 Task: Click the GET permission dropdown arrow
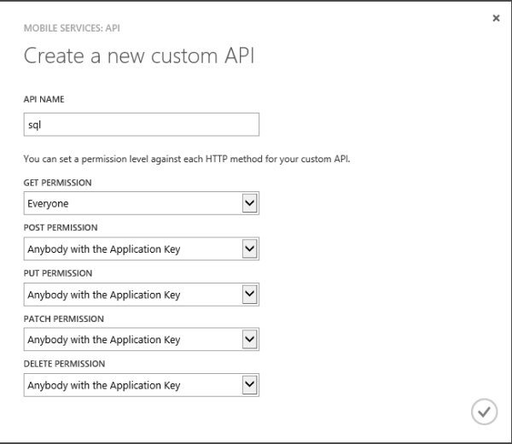click(x=249, y=203)
